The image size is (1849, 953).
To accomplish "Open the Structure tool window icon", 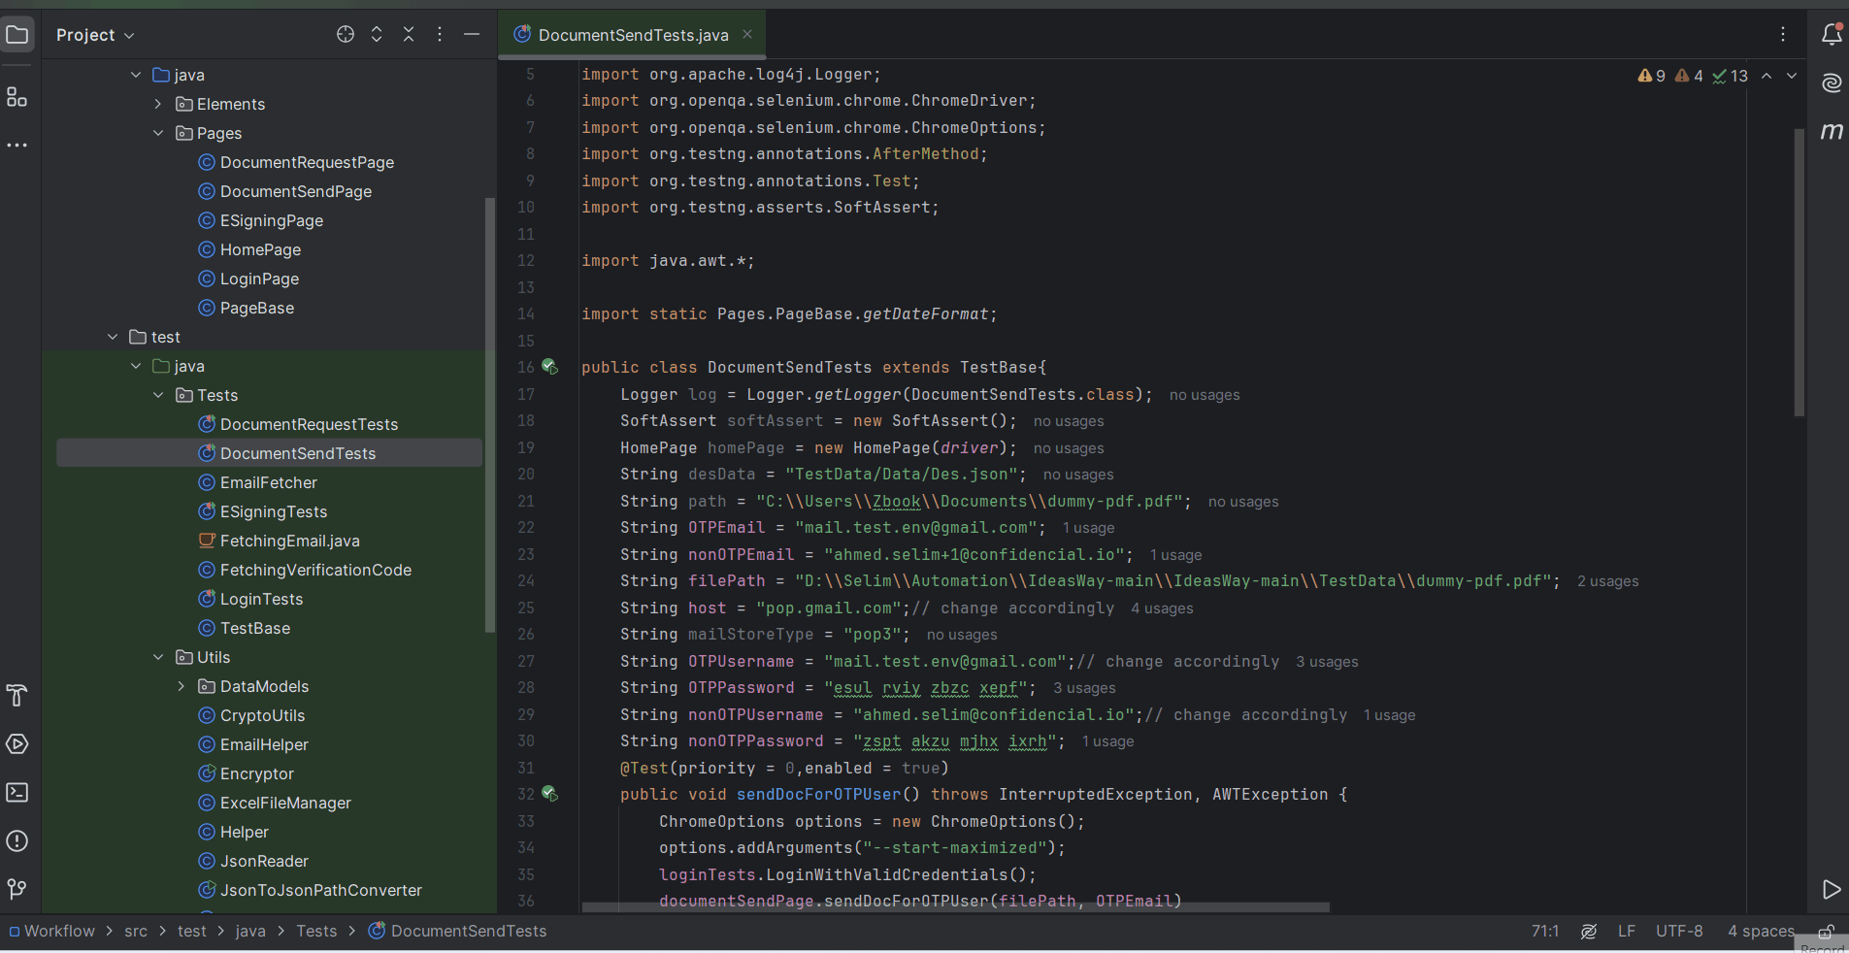I will pyautogui.click(x=17, y=97).
